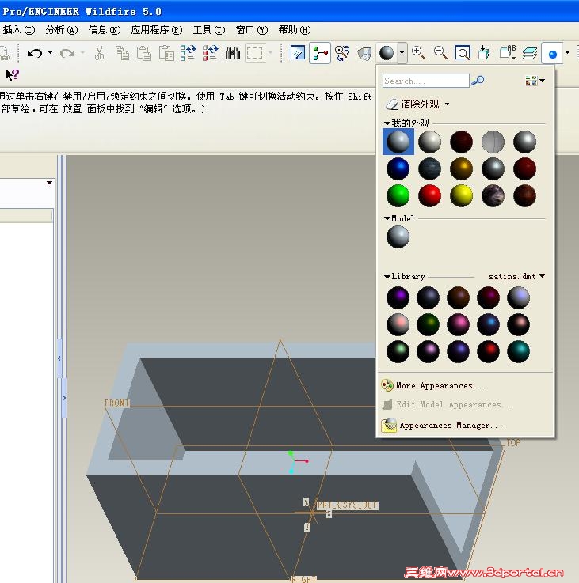
Task: Click the Reorient view icon
Action: coord(485,53)
